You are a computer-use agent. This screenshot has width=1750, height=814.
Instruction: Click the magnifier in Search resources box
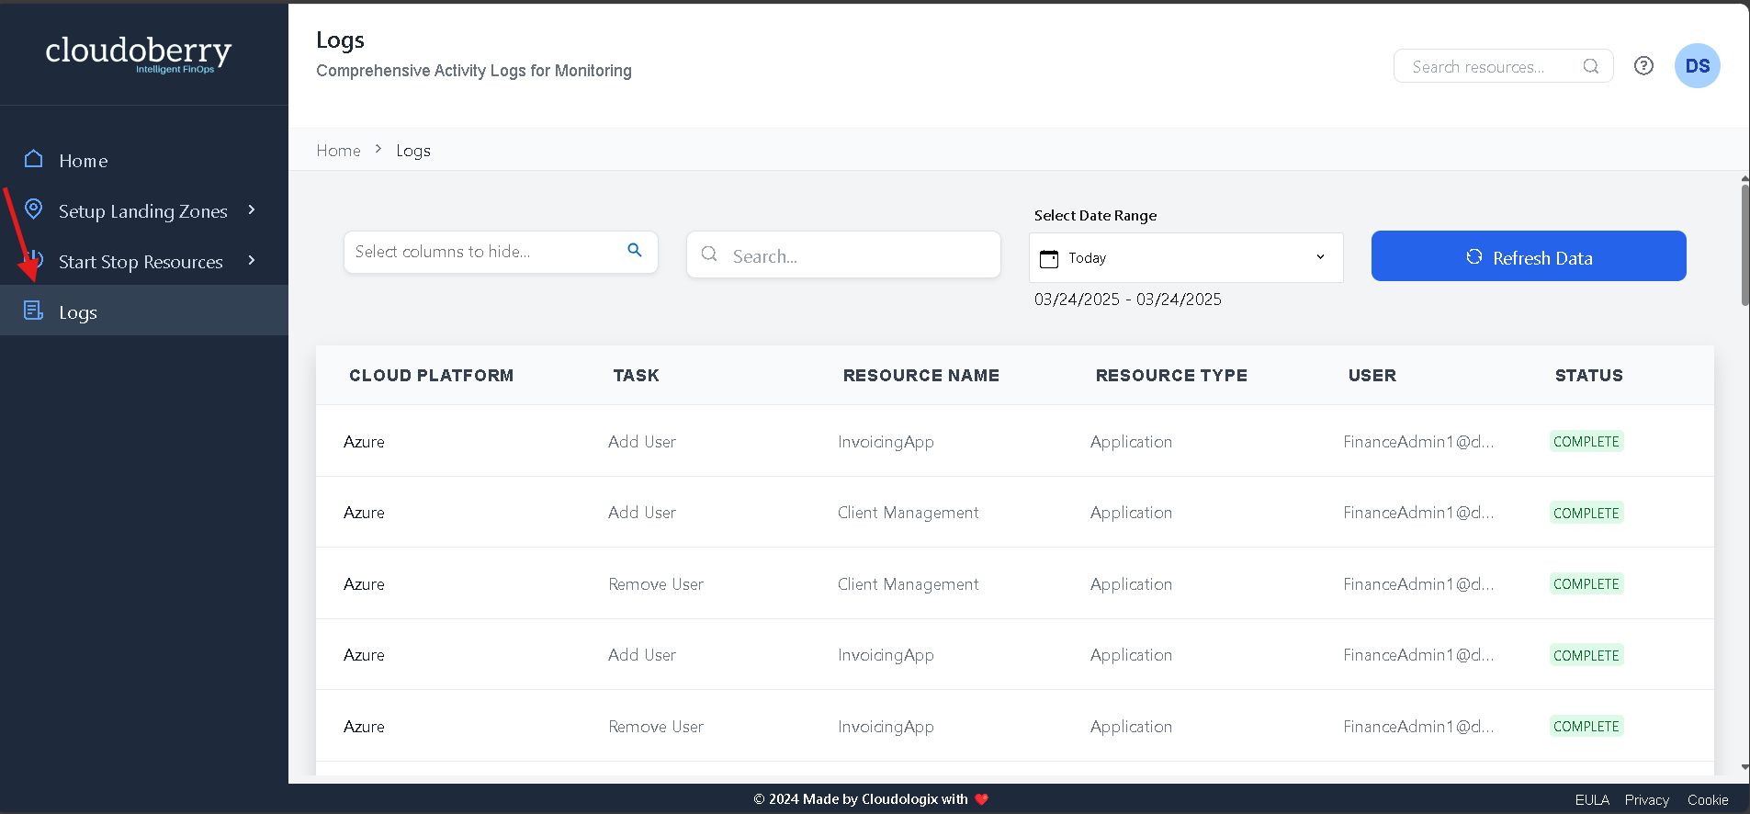coord(1591,66)
